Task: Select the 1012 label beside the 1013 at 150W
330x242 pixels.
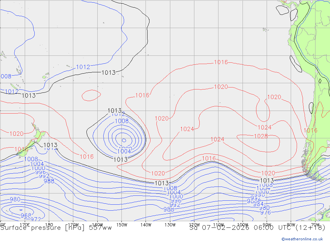Action: tap(118, 114)
